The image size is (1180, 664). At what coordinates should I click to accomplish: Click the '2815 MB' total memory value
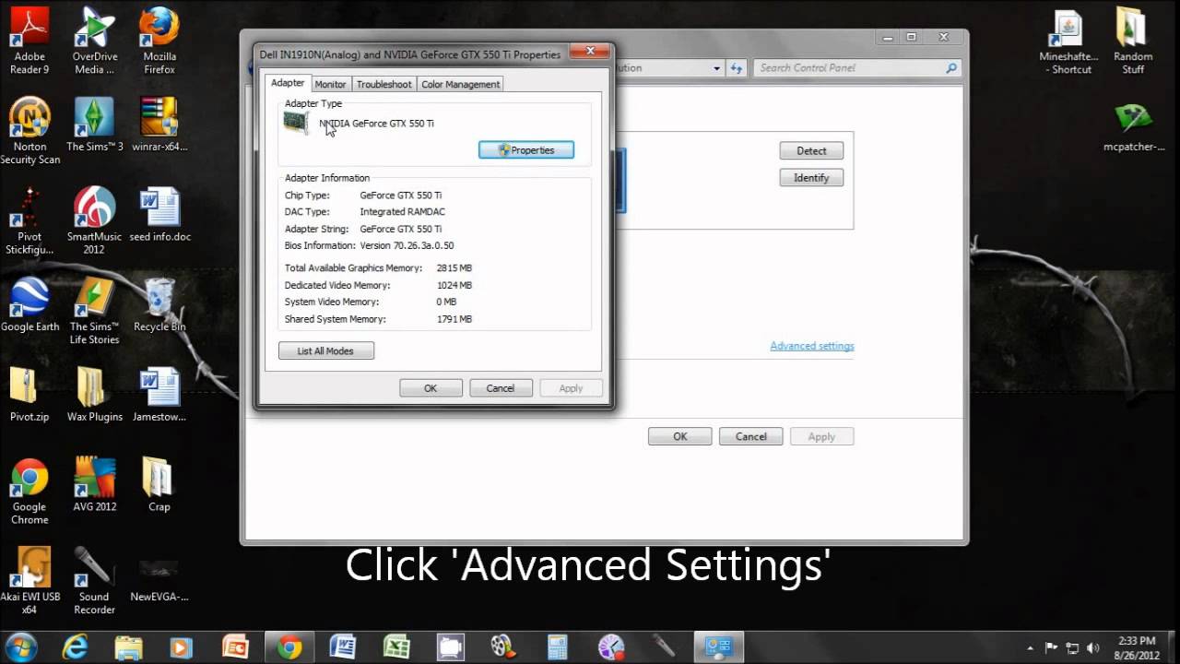pyautogui.click(x=454, y=267)
